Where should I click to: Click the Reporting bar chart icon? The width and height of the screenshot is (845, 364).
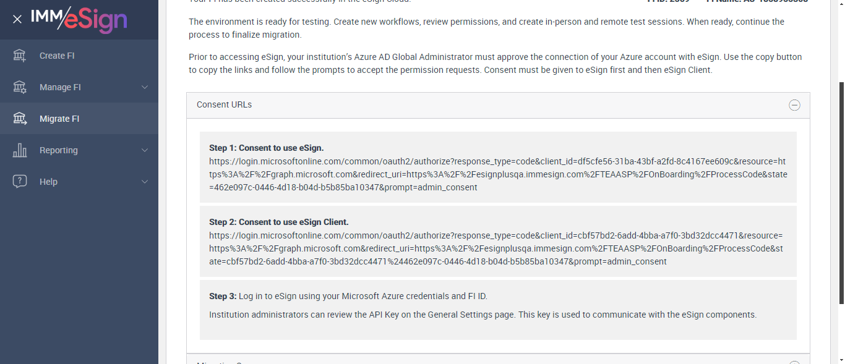point(20,150)
